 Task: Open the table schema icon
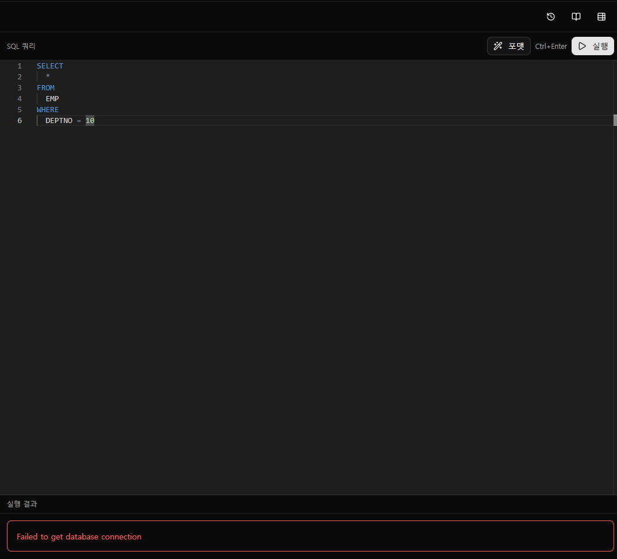click(601, 17)
